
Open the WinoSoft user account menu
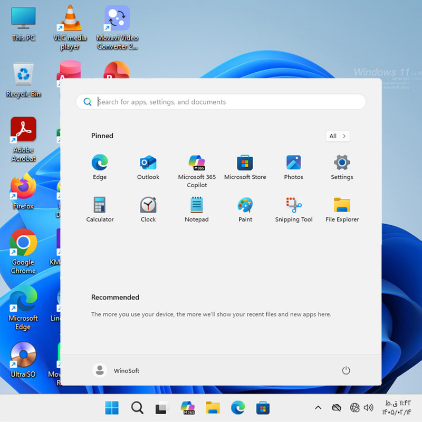point(116,370)
